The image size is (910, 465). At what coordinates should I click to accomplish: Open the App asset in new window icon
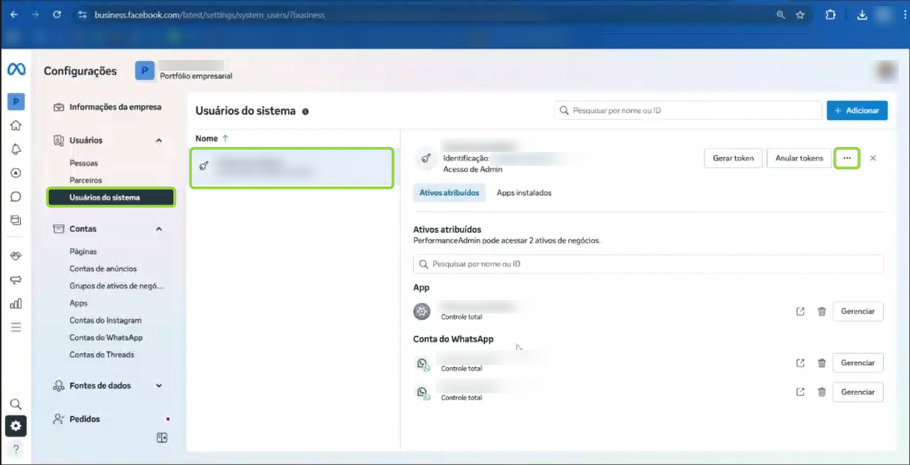pyautogui.click(x=800, y=312)
